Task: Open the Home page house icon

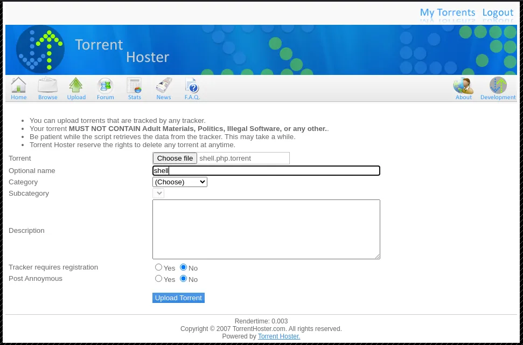Action: click(x=18, y=85)
